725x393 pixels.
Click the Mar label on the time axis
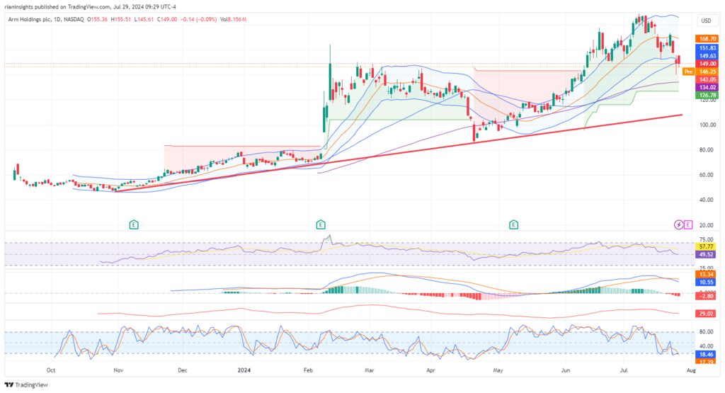[369, 370]
